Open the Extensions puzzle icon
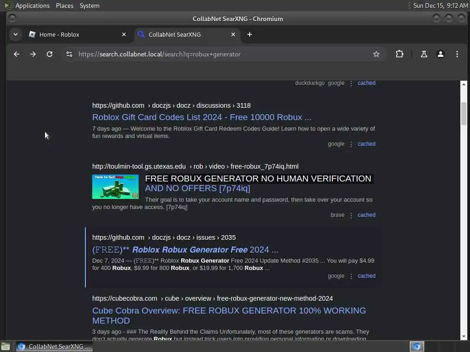 [400, 54]
